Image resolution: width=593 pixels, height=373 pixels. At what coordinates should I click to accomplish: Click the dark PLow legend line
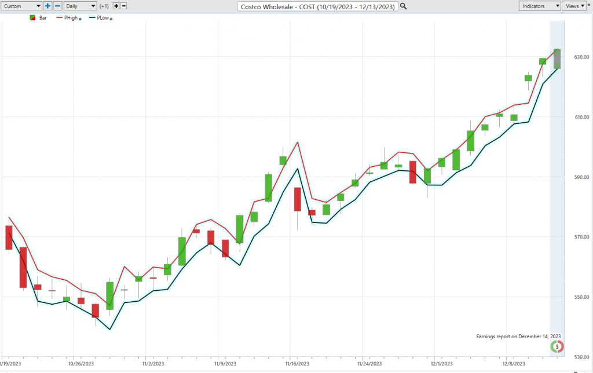[92, 18]
